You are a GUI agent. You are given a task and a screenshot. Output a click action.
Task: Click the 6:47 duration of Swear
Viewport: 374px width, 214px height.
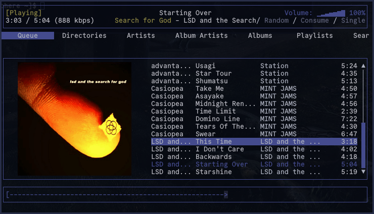(x=349, y=134)
